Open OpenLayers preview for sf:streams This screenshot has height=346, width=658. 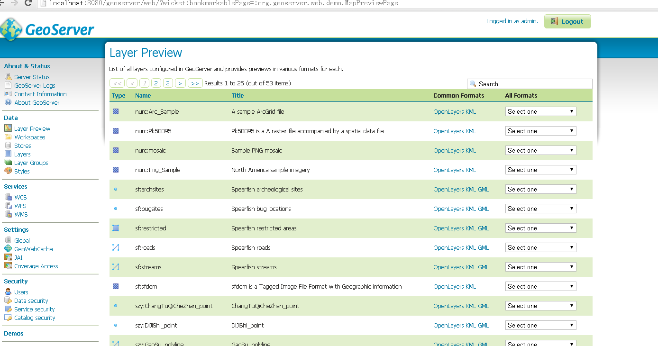[448, 267]
